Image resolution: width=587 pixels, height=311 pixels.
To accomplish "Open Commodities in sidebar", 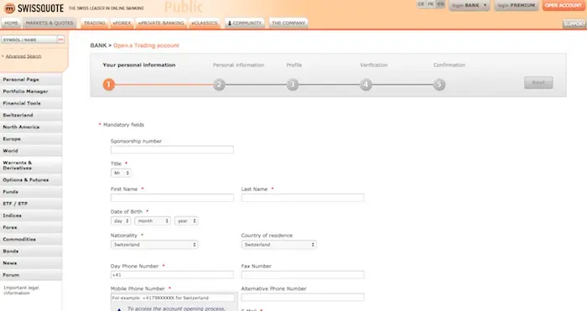I will [31, 239].
